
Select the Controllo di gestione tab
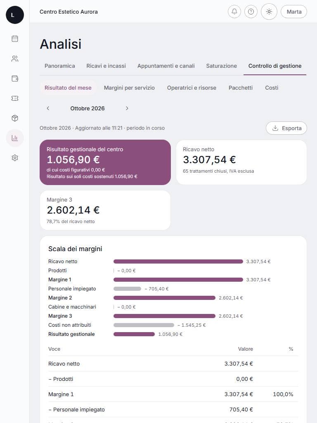tap(275, 66)
